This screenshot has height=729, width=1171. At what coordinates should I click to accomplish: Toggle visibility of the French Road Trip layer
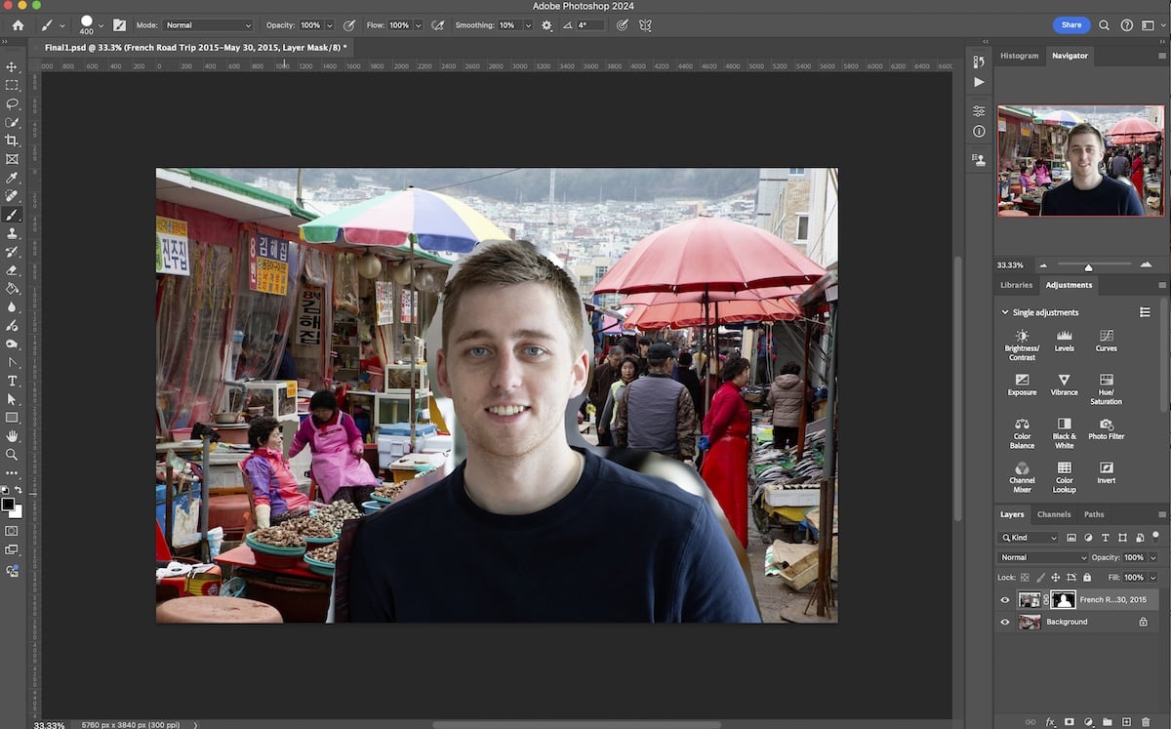click(1004, 599)
